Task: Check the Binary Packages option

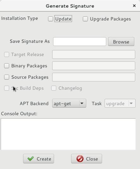Action: coord(7,66)
